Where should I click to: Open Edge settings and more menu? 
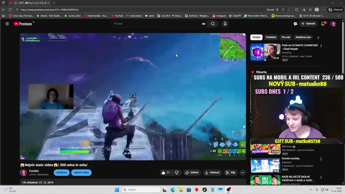click(323, 10)
